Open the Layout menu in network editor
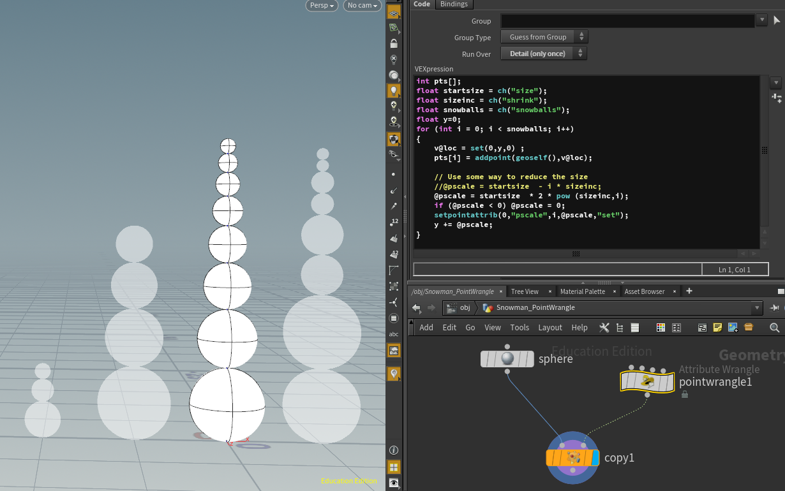Screen dimensions: 785x491 [x=549, y=327]
